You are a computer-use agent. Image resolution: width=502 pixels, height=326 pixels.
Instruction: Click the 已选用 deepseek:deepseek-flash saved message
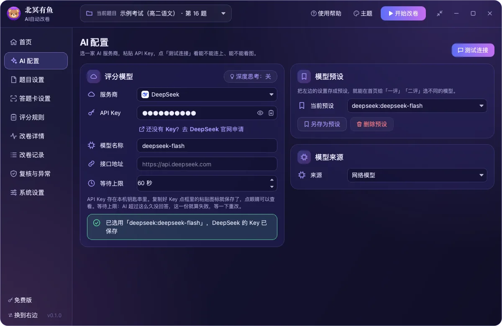(182, 227)
